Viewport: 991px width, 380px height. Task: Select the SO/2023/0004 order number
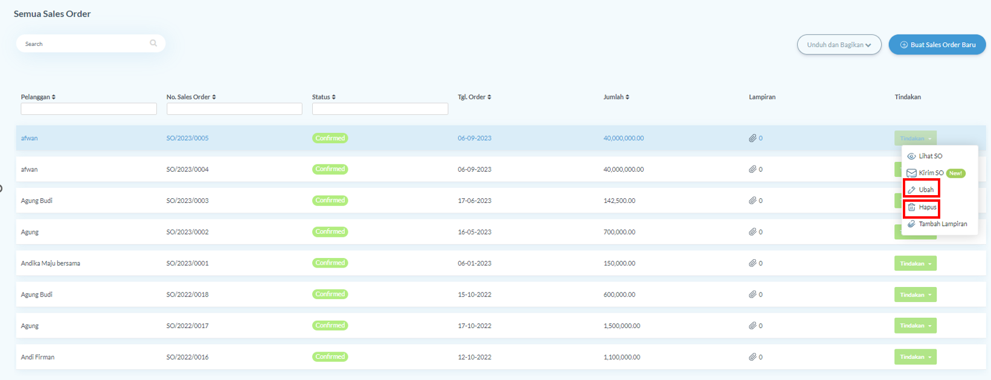click(x=187, y=169)
